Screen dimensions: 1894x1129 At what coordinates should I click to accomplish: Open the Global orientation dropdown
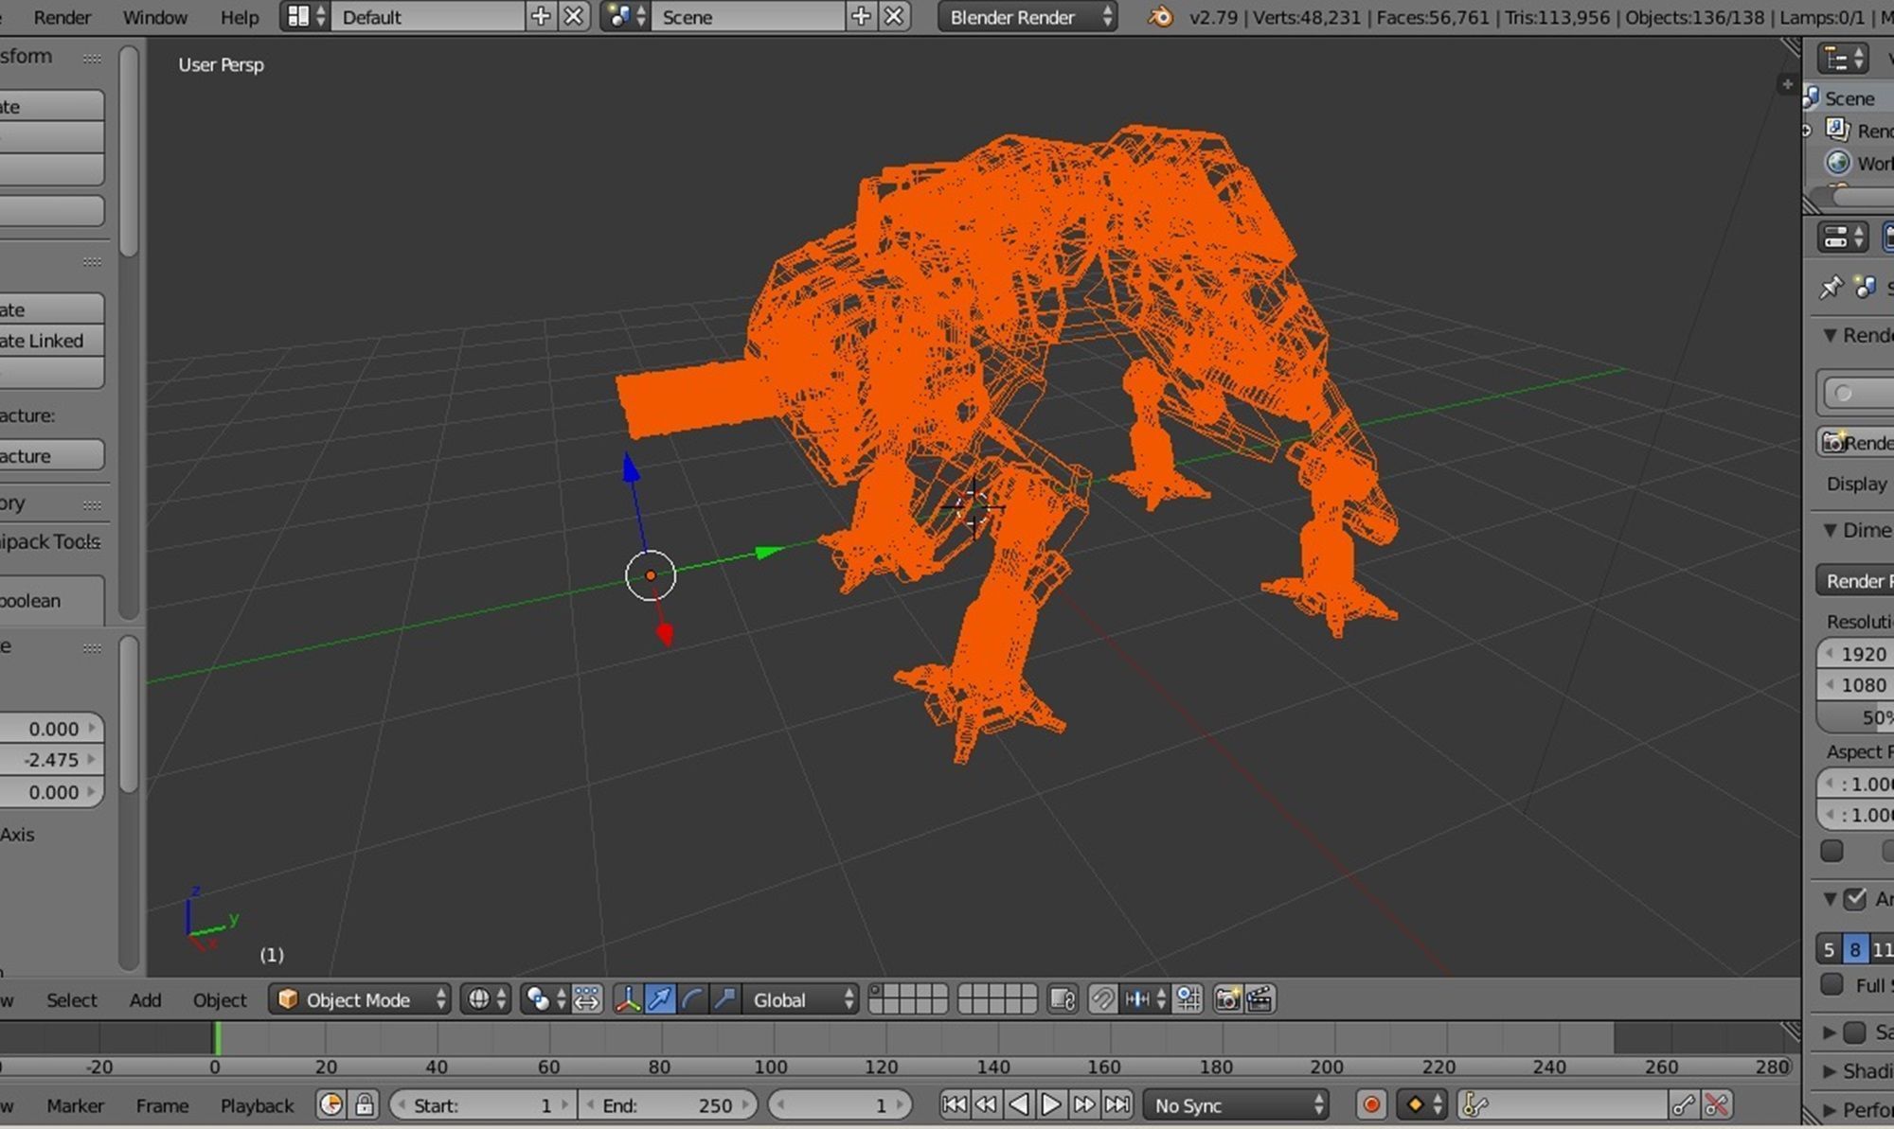(x=801, y=999)
